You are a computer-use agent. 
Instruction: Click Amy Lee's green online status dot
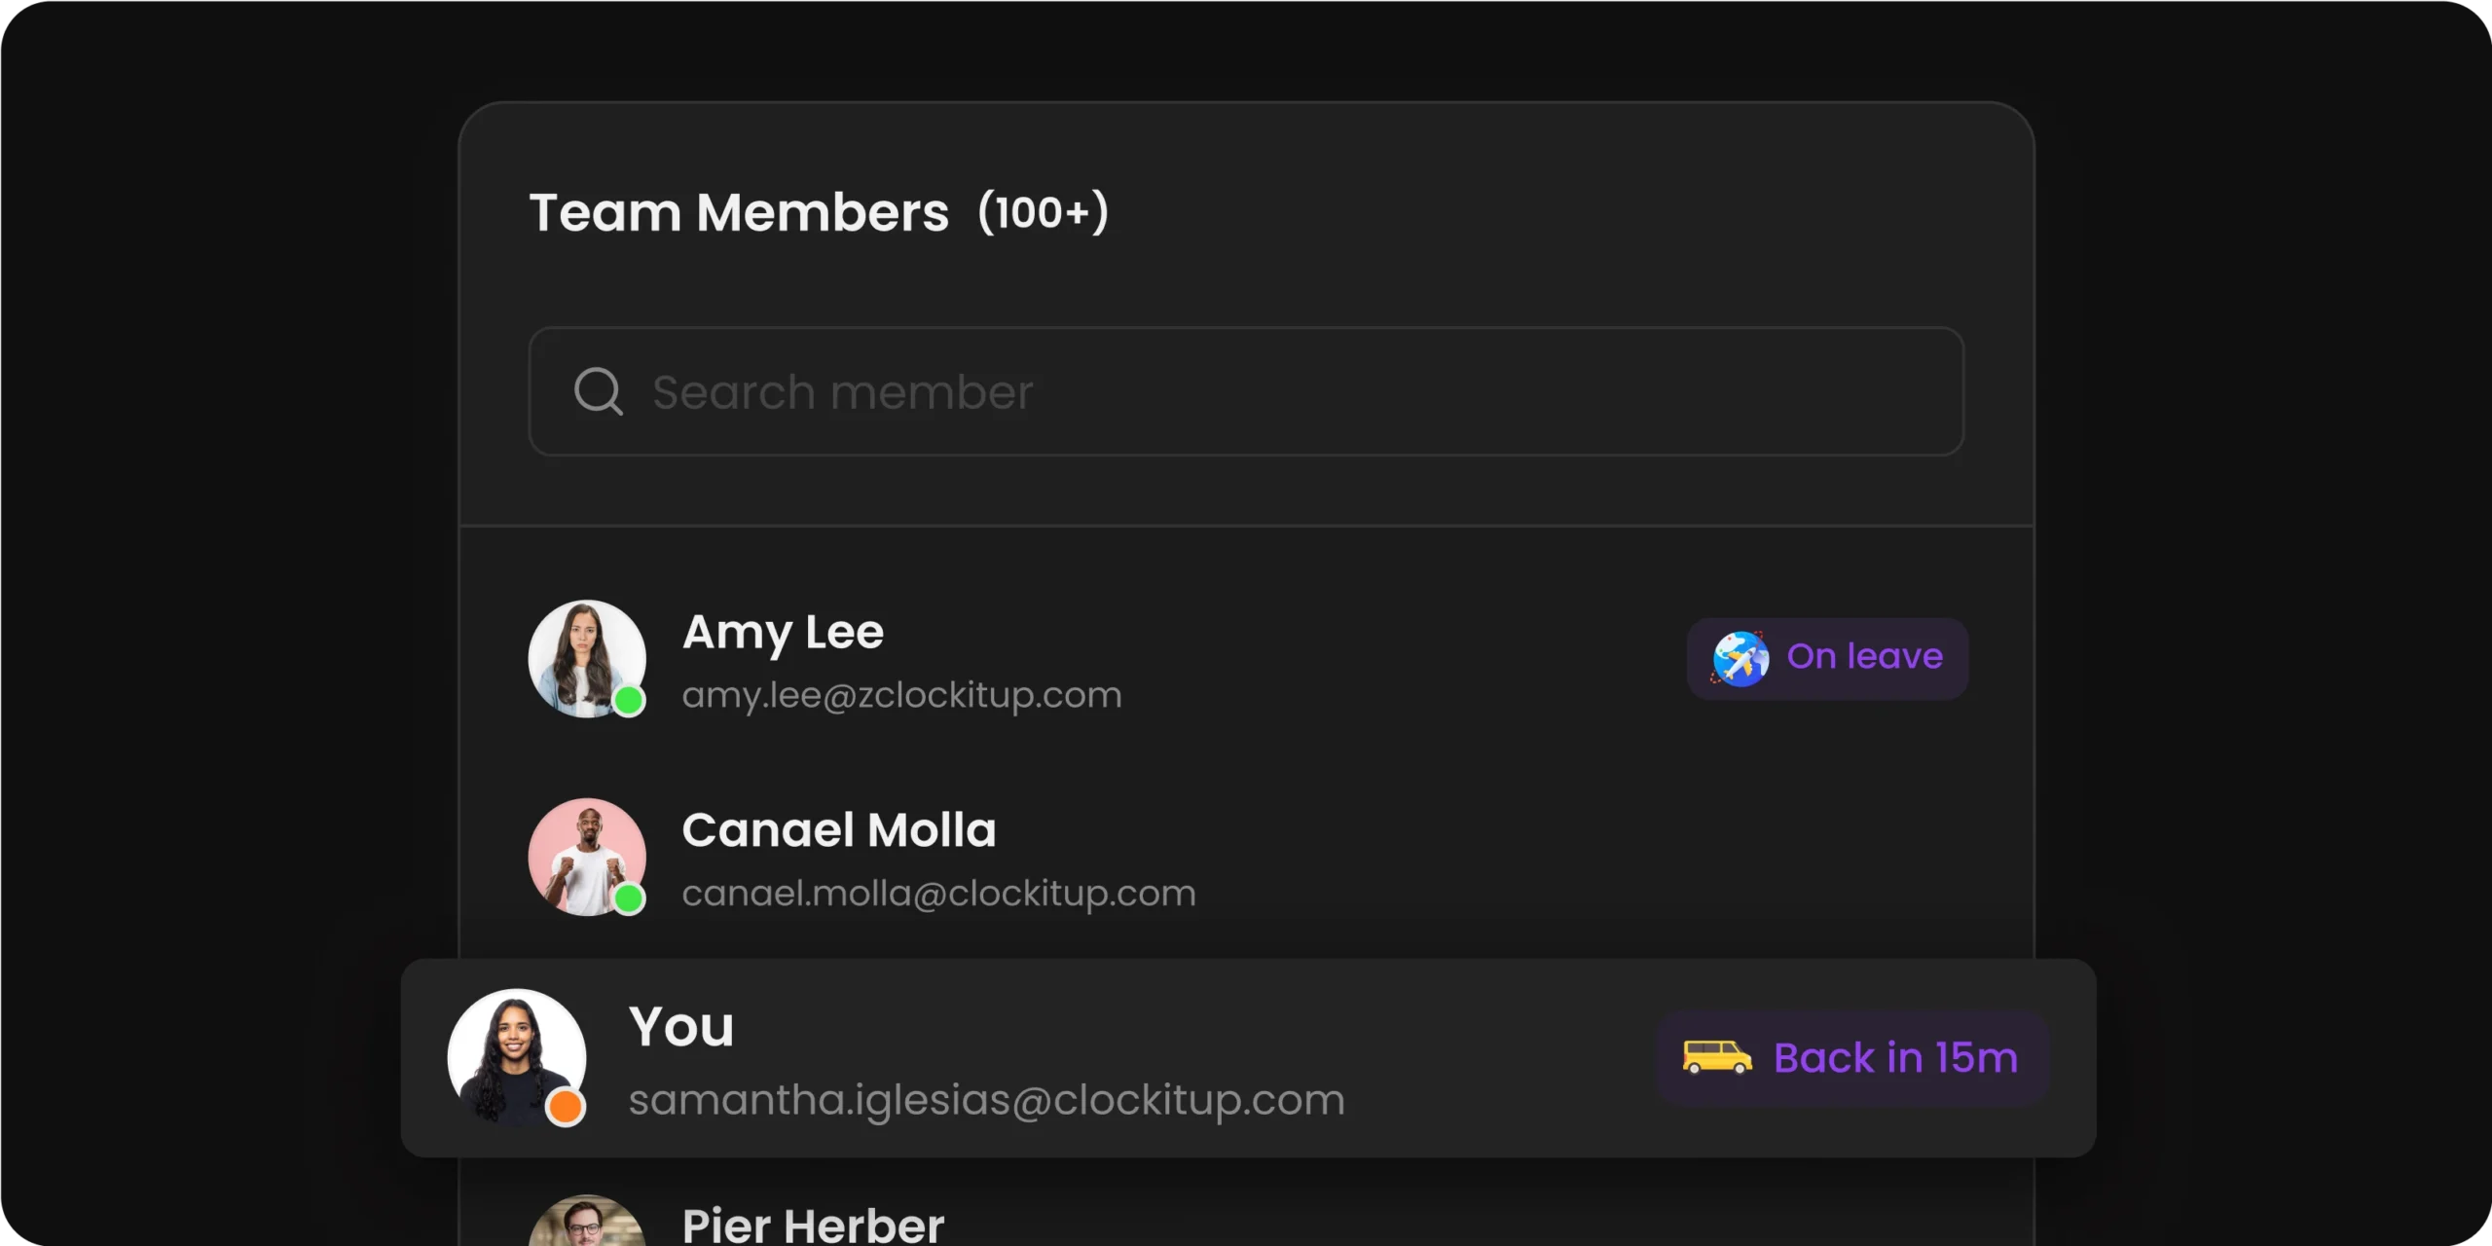tap(629, 700)
